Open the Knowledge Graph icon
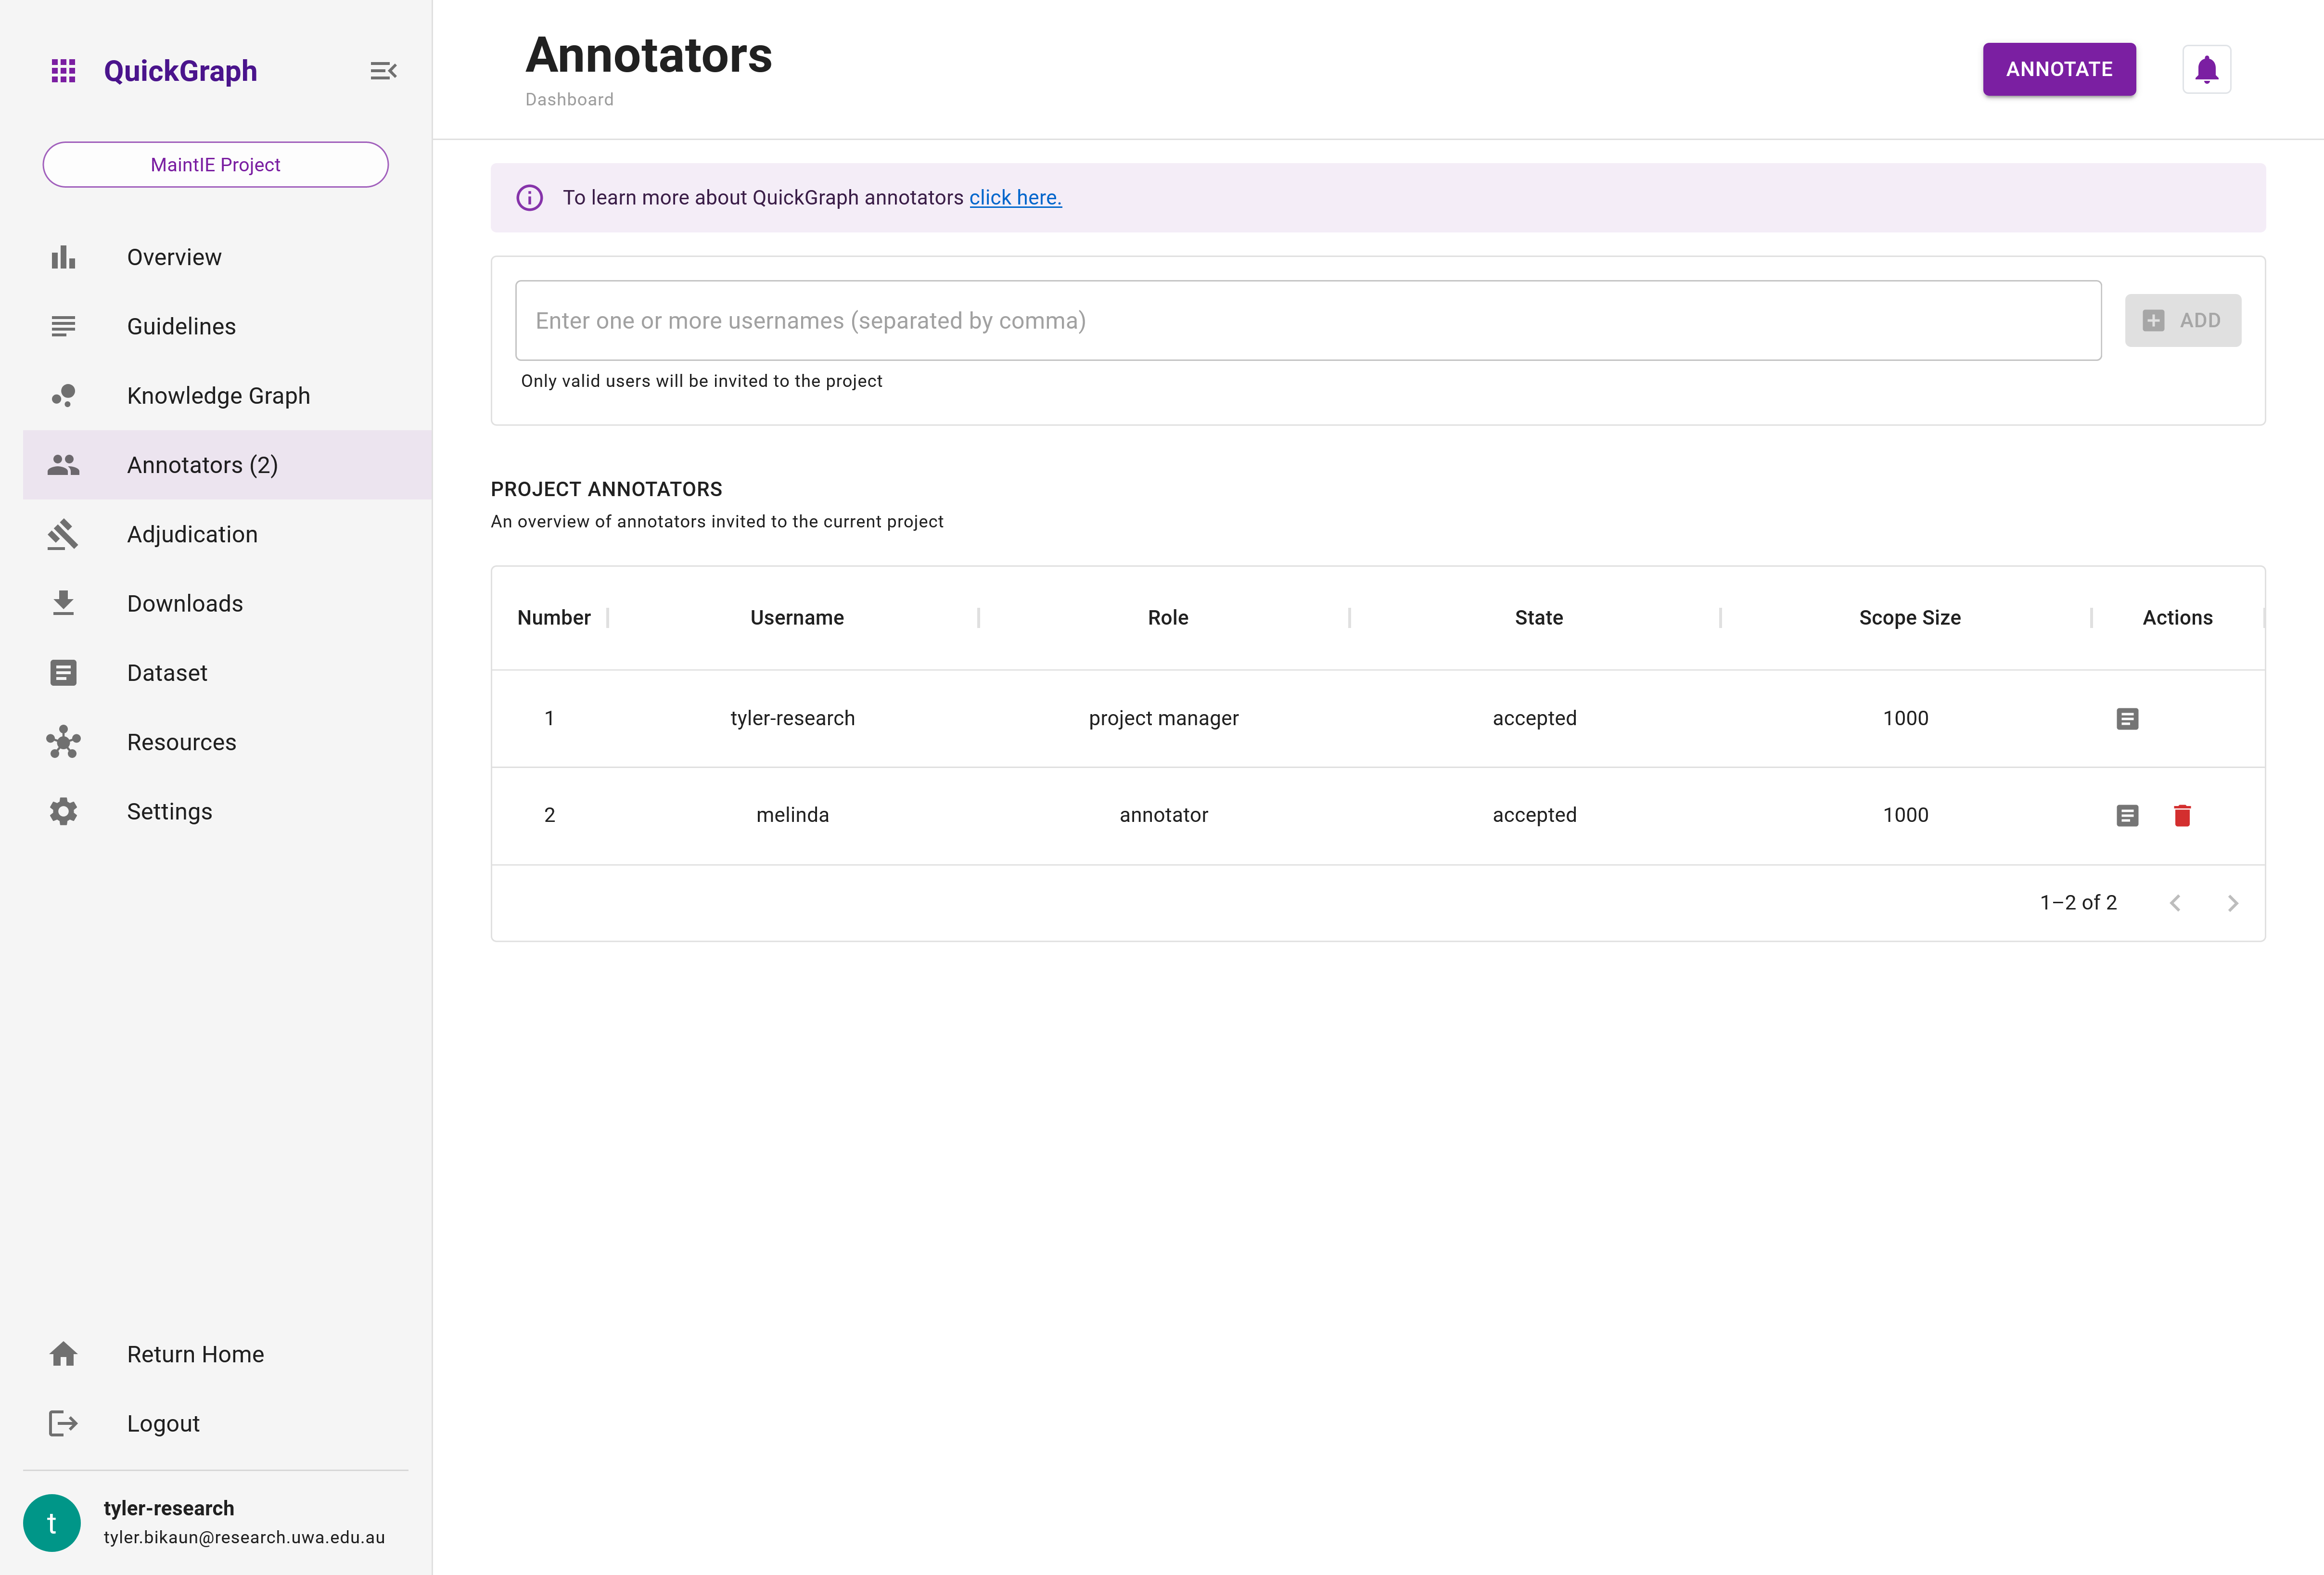The image size is (2324, 1575). tap(63, 395)
